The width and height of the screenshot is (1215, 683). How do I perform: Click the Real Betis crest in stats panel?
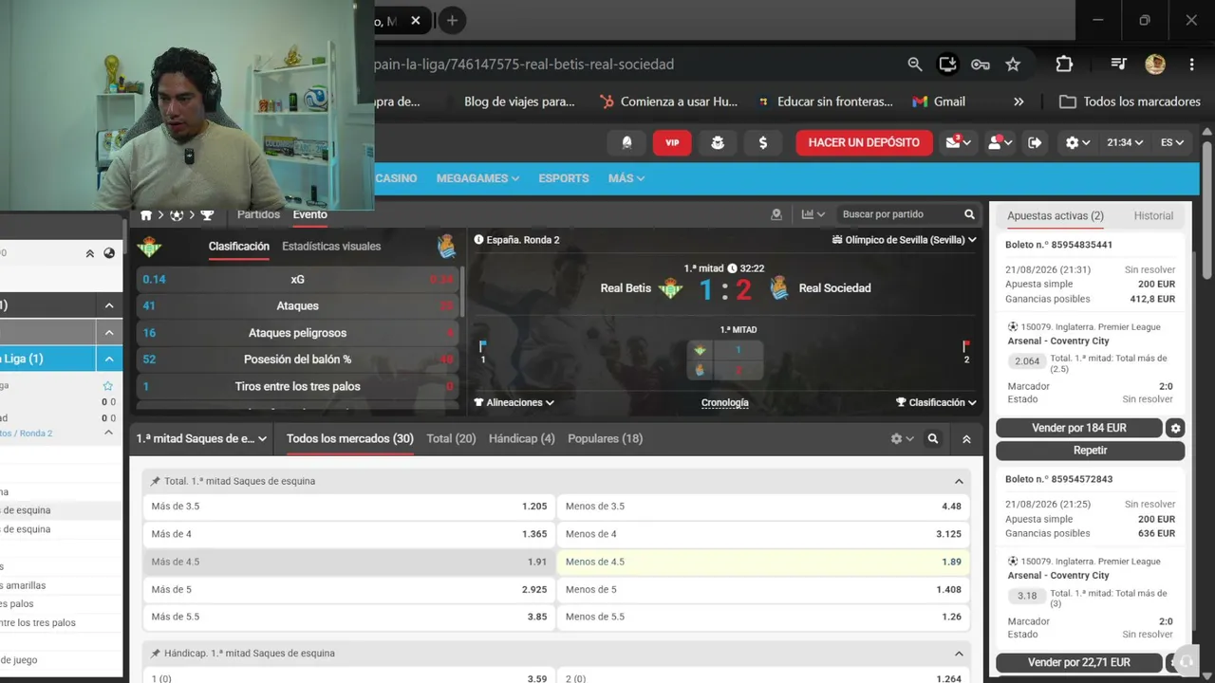(x=149, y=247)
